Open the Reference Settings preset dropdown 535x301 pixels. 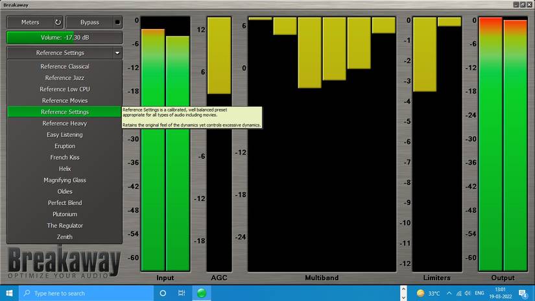coord(64,53)
